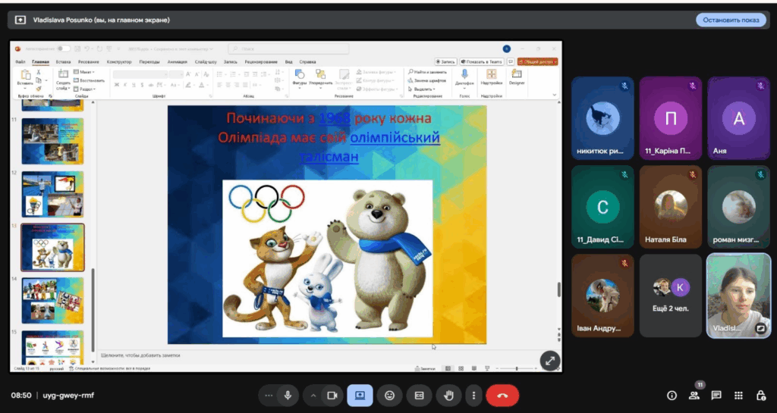Toggle Заметки in PowerPoint status bar

[425, 368]
